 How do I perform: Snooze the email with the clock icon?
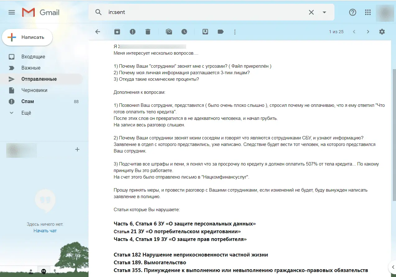point(184,32)
